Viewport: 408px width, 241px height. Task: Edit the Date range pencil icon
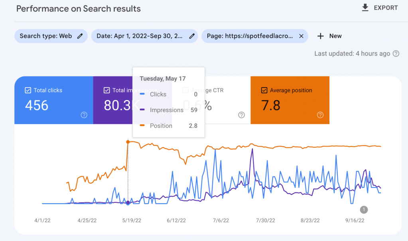[x=192, y=36]
